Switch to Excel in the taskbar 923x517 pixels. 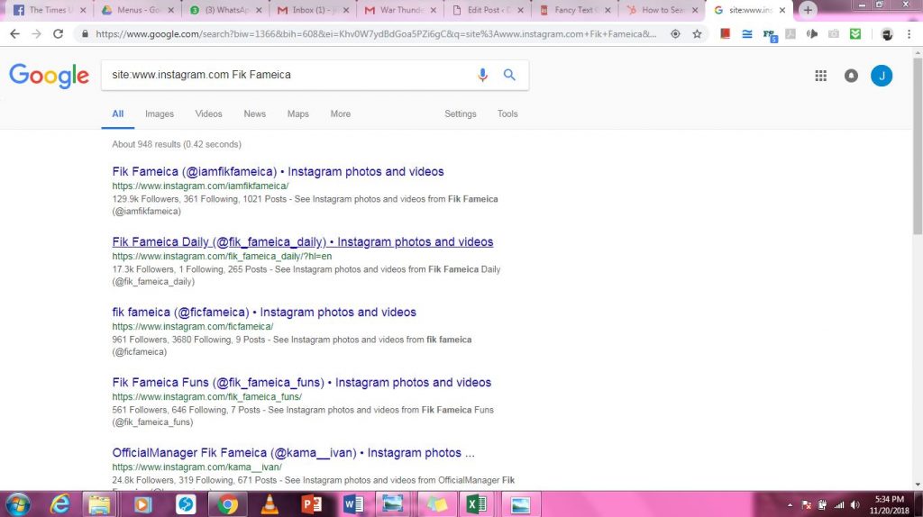(x=476, y=504)
